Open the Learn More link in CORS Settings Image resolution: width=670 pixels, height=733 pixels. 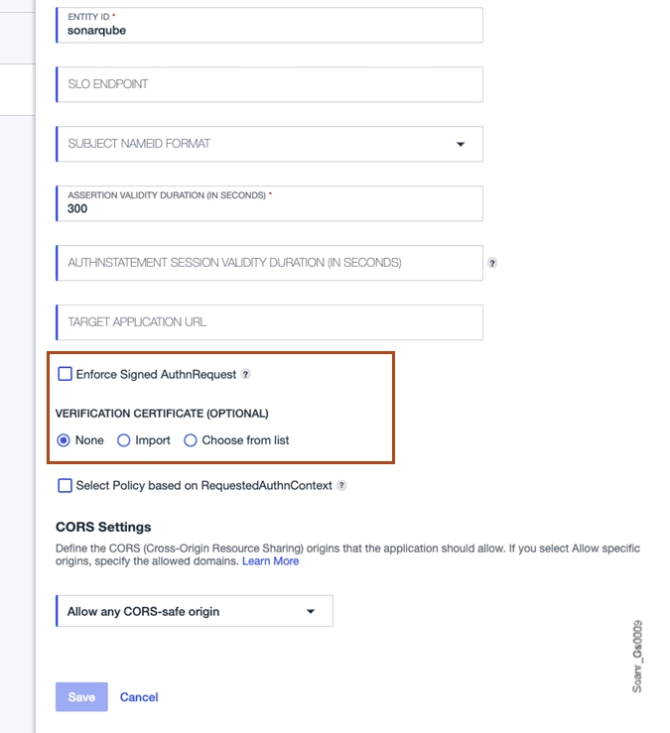coord(271,561)
